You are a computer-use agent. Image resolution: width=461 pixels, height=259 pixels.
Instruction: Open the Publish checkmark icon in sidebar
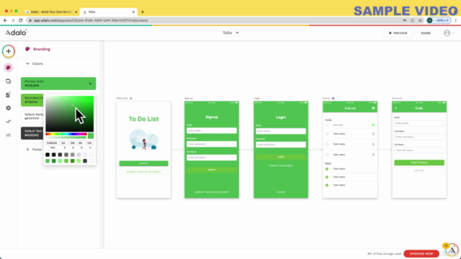tap(8, 122)
